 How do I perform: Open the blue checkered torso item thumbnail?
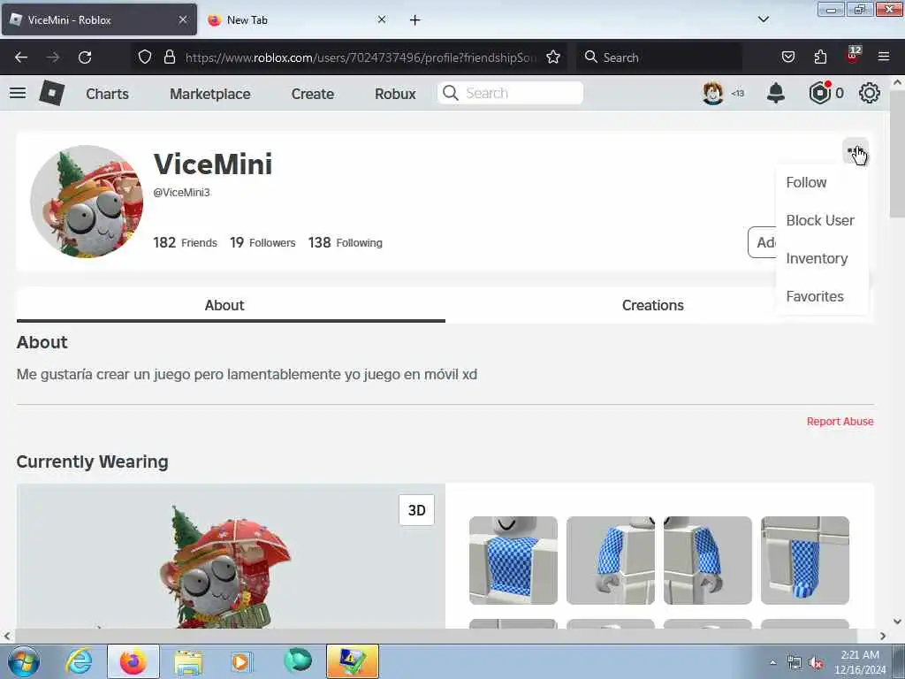[513, 561]
